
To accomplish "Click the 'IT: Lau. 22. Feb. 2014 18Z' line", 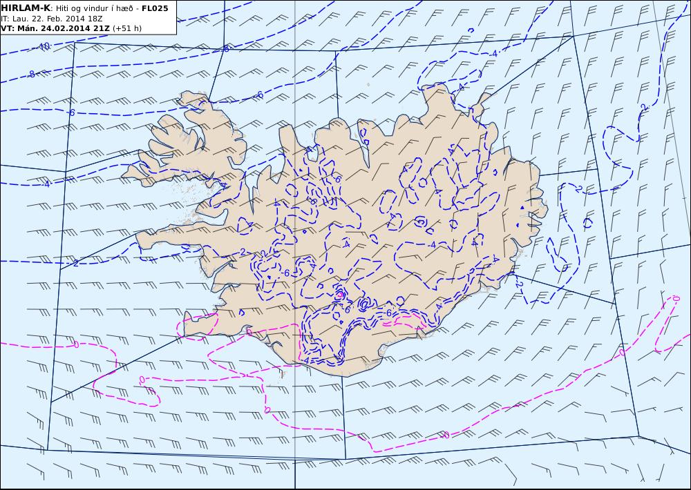I will pos(52,19).
